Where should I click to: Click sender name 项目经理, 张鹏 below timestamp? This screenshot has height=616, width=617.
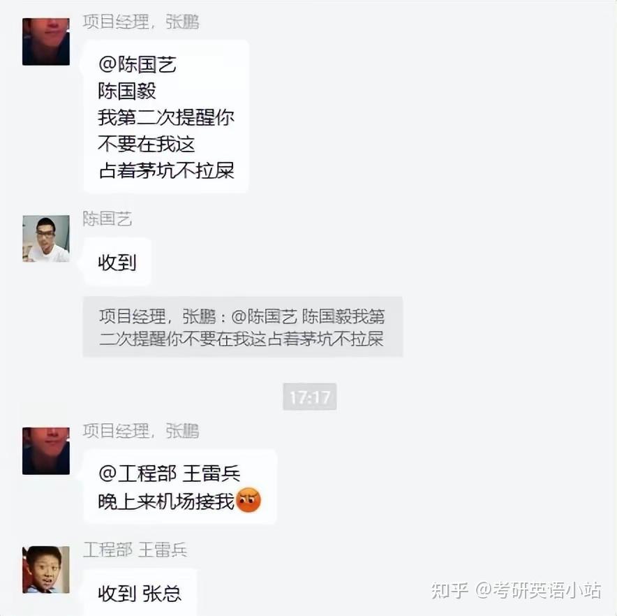coord(141,431)
